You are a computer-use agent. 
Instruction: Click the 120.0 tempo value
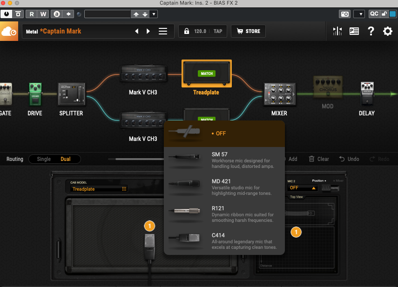[200, 31]
